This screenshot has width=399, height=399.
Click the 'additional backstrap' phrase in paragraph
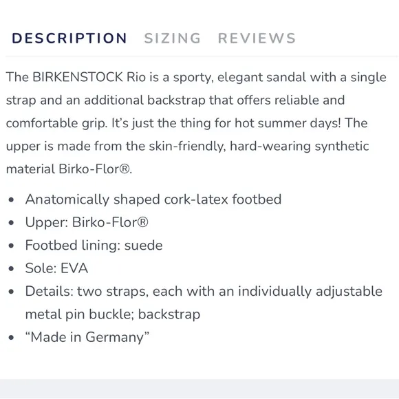[x=144, y=100]
